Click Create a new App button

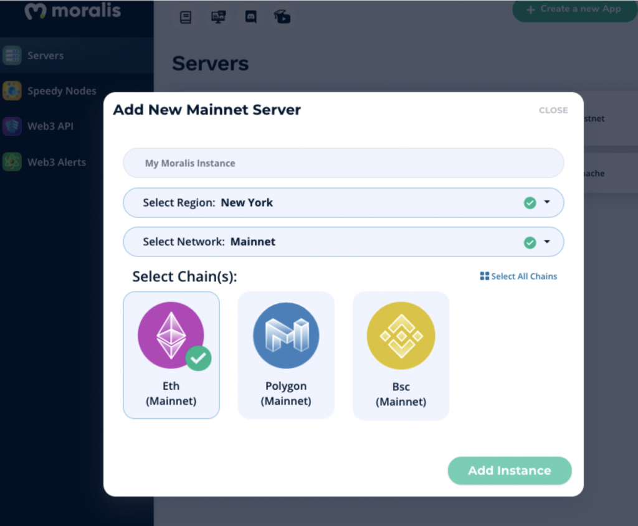point(574,10)
